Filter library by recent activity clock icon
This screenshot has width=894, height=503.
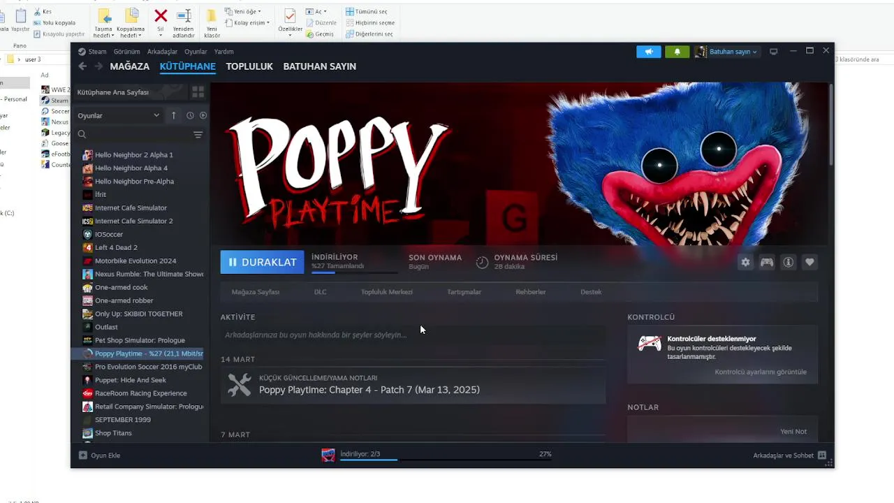tap(190, 115)
